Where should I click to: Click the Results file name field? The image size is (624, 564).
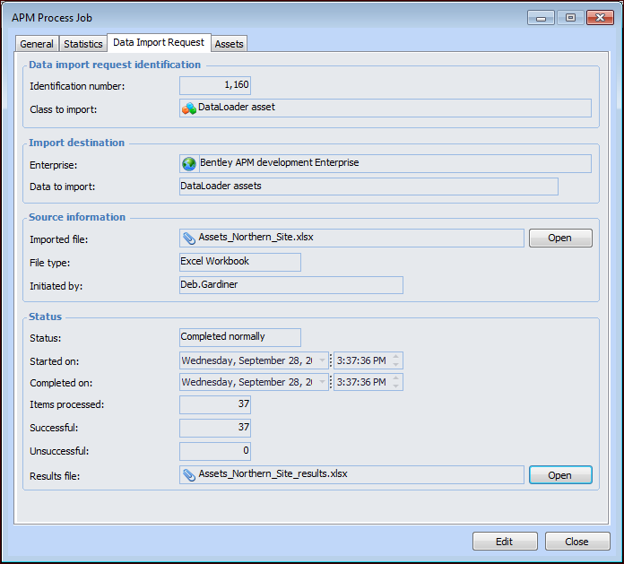[351, 475]
